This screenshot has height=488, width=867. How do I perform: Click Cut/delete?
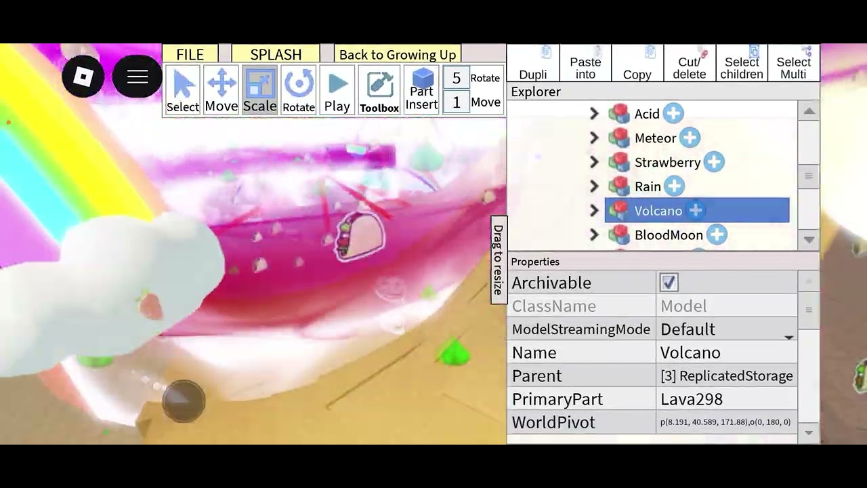(690, 63)
